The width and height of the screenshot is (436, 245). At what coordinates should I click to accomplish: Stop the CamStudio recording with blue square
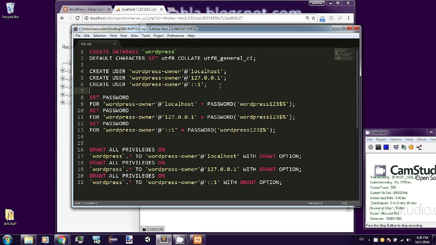(x=386, y=147)
